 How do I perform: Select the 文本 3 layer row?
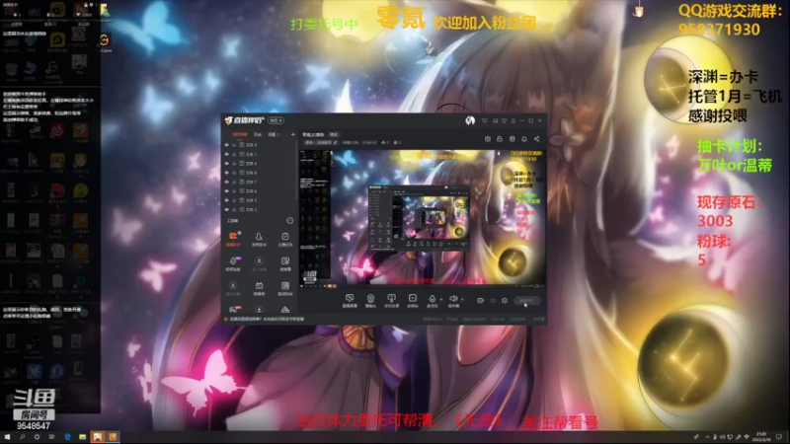tap(260, 209)
